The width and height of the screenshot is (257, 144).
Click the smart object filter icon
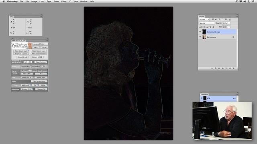(x=226, y=20)
